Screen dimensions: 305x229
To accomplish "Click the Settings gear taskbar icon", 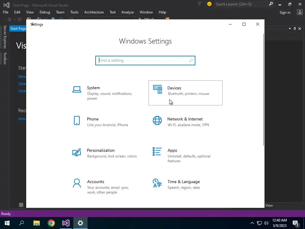I will tap(80, 223).
